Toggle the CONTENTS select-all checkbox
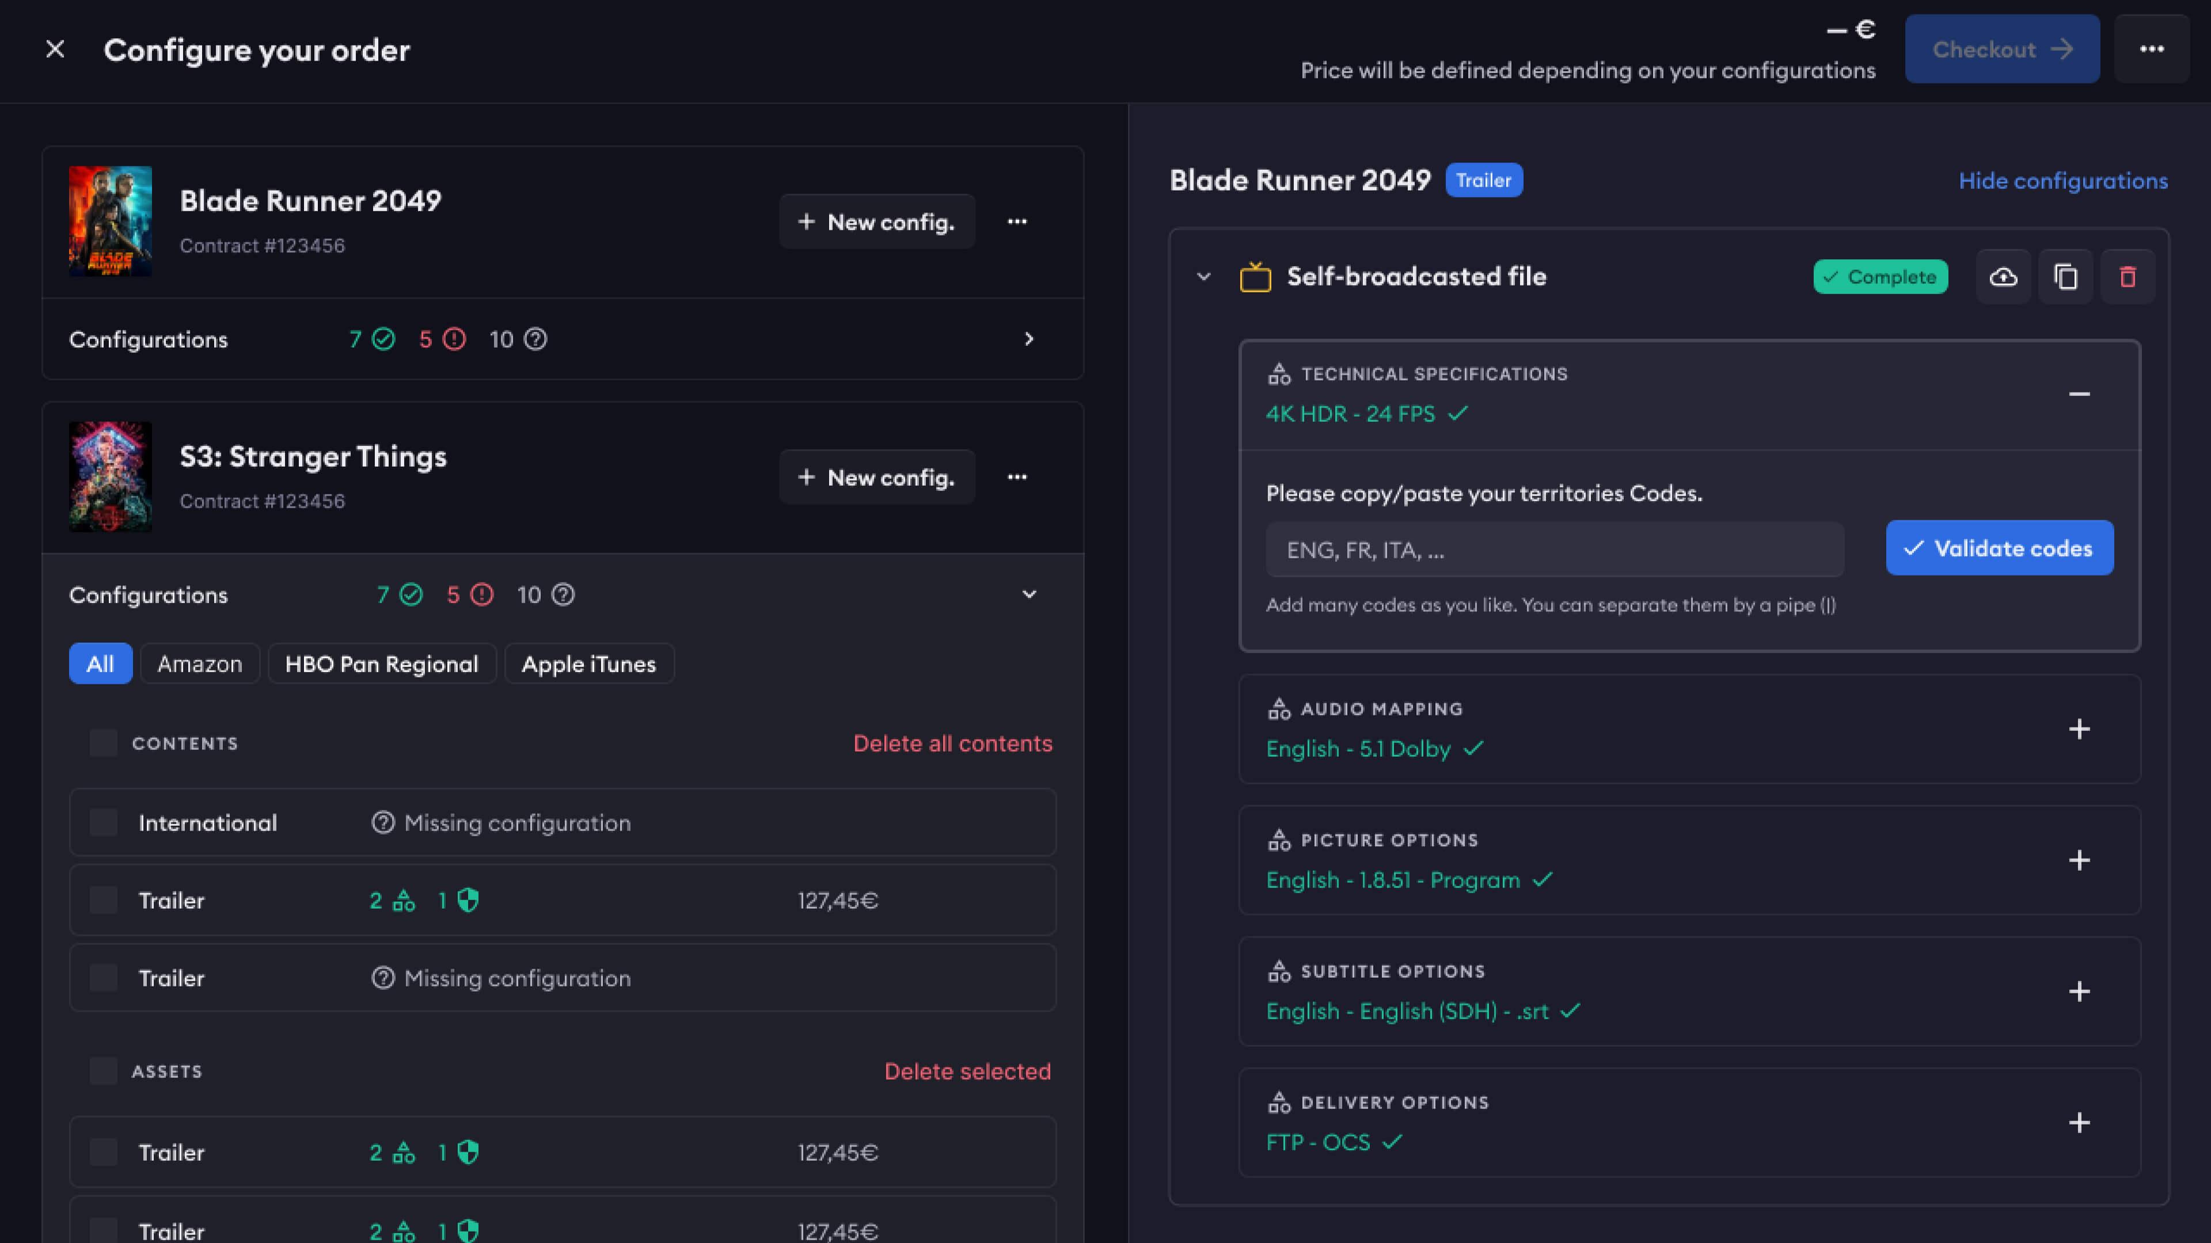 click(x=104, y=743)
